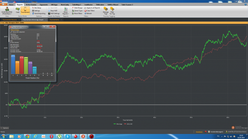Open the Table Scanner 2 tab
The image size is (248, 139).
127,5
